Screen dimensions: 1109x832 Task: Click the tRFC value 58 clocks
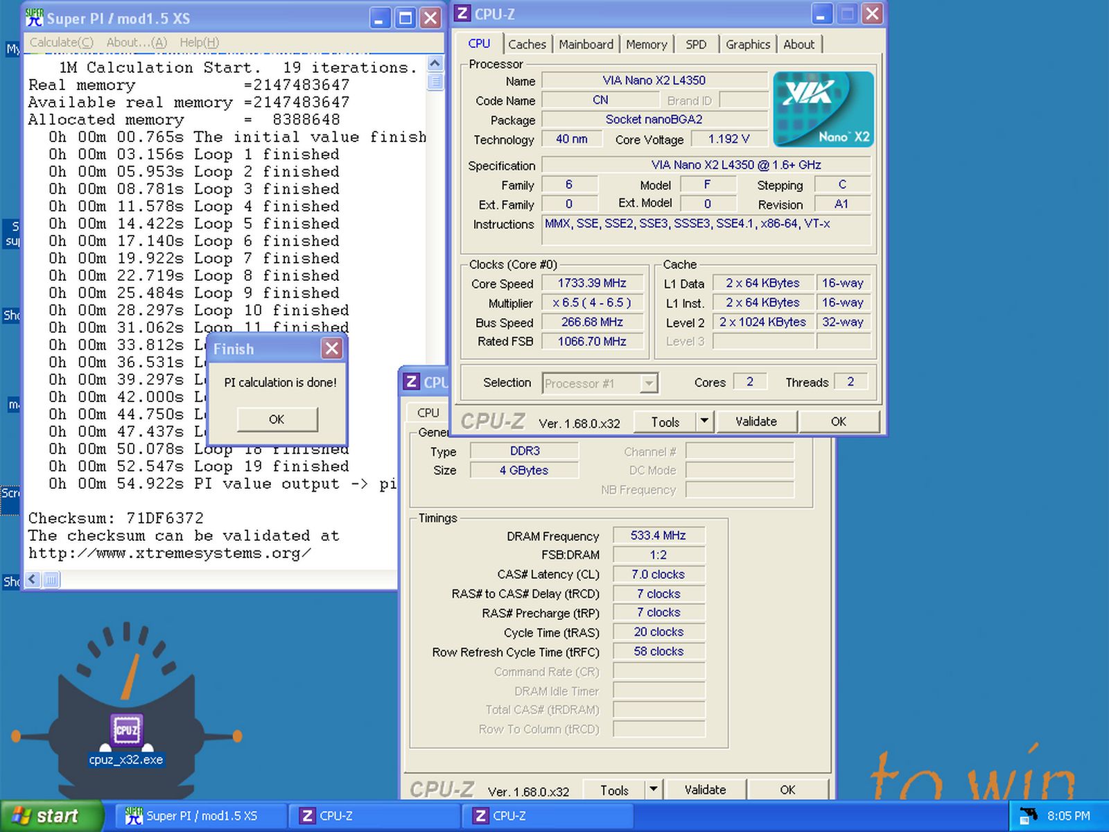(658, 652)
